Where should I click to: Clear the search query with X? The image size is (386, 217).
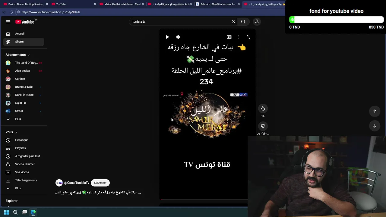(x=233, y=22)
